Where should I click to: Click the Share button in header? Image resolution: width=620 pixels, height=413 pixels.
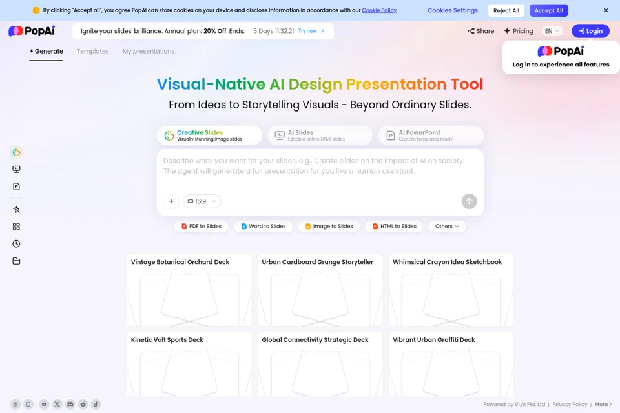click(480, 31)
